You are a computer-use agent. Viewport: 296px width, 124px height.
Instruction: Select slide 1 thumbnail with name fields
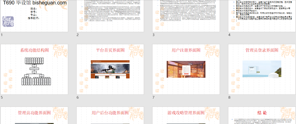pos(34,16)
